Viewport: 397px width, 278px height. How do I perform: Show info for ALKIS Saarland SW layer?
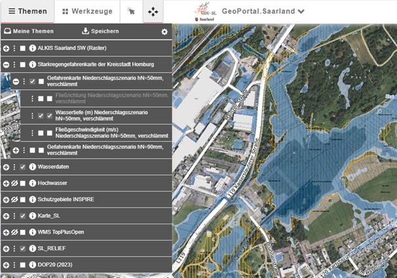tap(32, 49)
